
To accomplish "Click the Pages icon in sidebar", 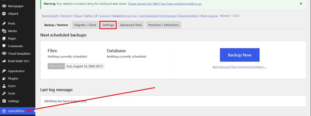I will pos(4,38).
